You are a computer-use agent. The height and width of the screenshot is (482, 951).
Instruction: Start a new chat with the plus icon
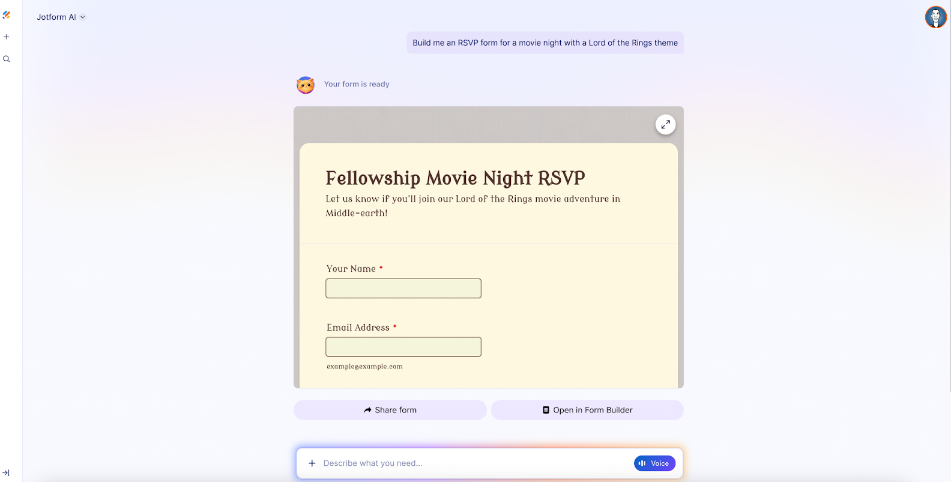tap(6, 37)
